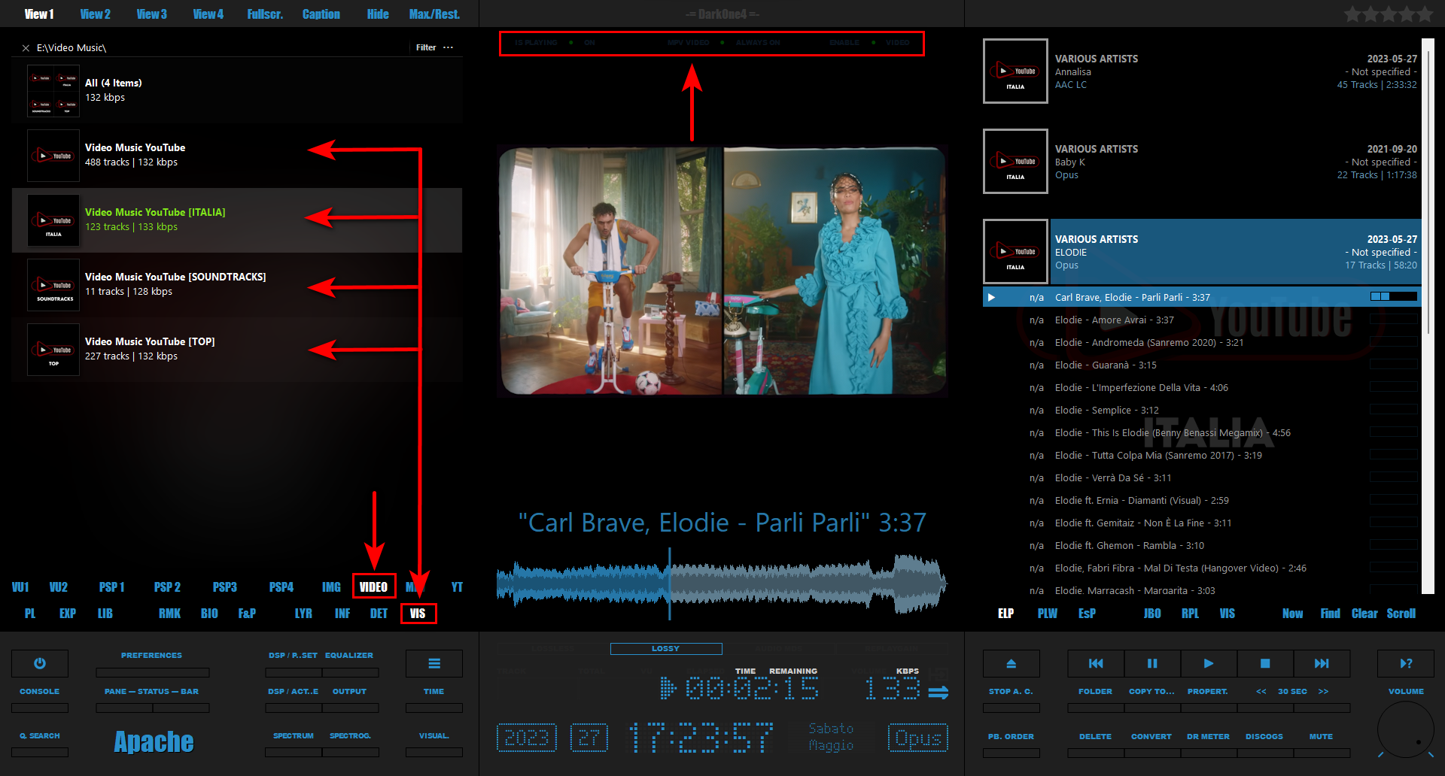Click the YouTube cover of Annalisa album
The height and width of the screenshot is (776, 1445).
[1015, 71]
